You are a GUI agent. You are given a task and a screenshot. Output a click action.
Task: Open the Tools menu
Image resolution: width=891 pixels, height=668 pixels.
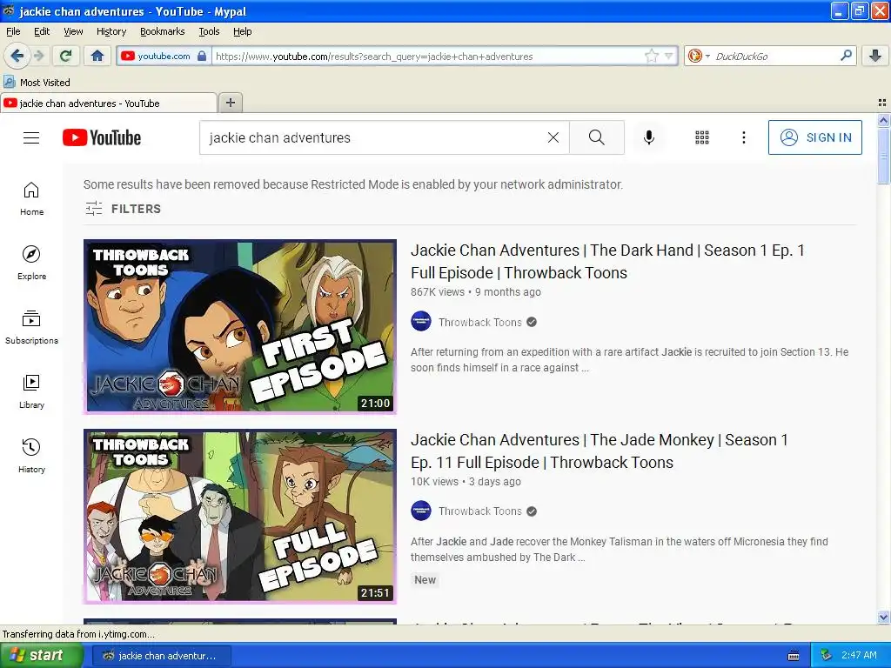pos(209,31)
